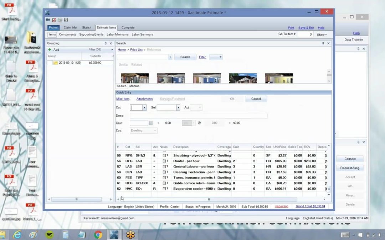The image size is (385, 240).
Task: Click the orange flower app in the taskbar
Action: (130, 235)
